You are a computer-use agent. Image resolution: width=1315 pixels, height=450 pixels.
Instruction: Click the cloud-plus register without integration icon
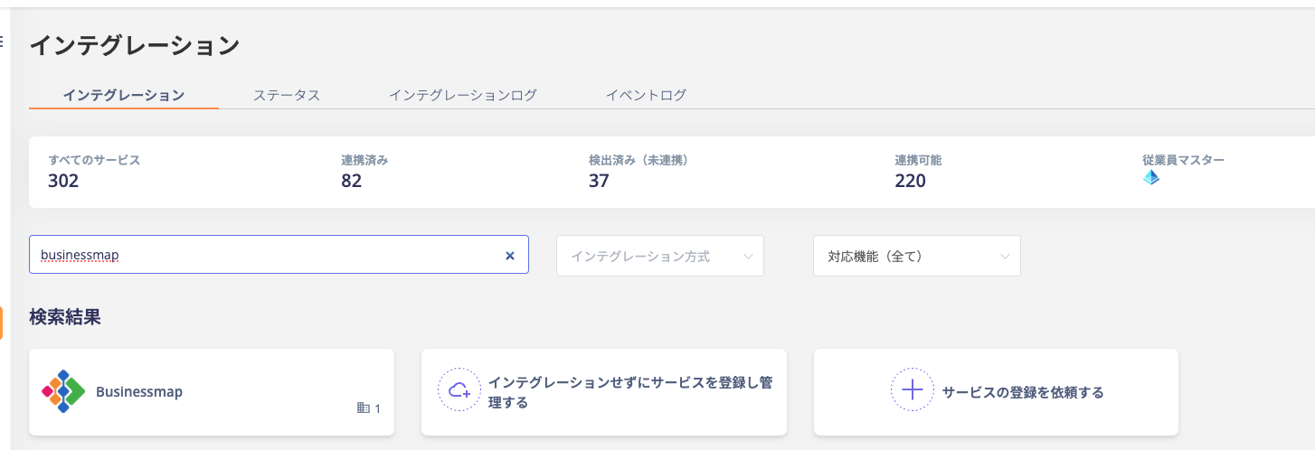click(x=459, y=390)
